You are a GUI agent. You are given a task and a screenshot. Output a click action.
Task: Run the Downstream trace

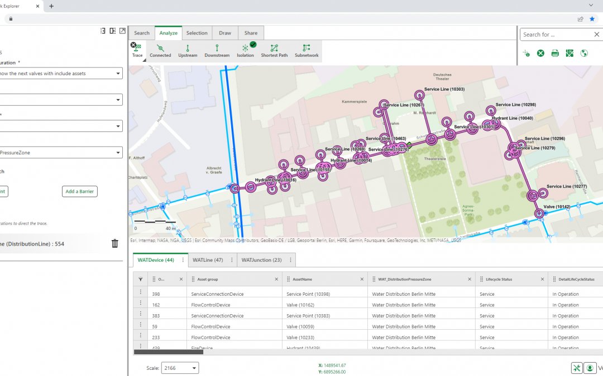pos(217,50)
